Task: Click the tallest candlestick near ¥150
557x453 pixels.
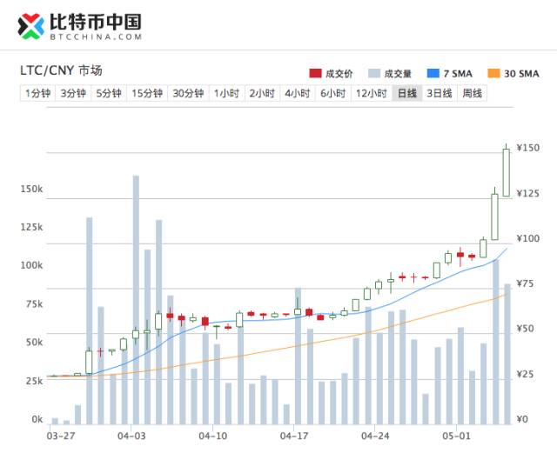Action: pos(507,172)
